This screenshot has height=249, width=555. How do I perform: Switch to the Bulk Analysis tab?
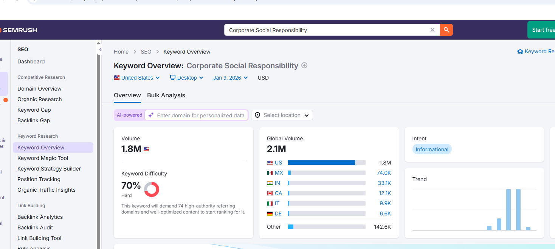166,95
